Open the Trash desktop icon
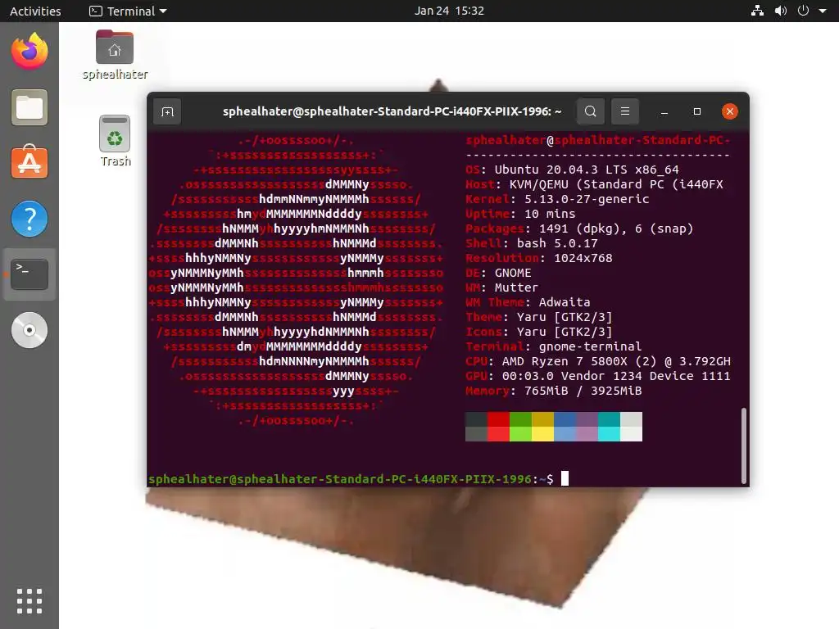 click(115, 141)
